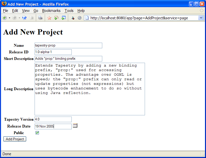Uncheck the Public checkbox
Image resolution: width=206 pixels, height=158 pixels.
(37, 133)
